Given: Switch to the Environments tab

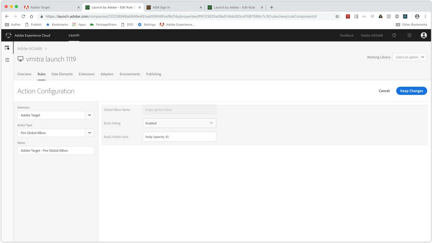Looking at the screenshot, I should pos(130,74).
